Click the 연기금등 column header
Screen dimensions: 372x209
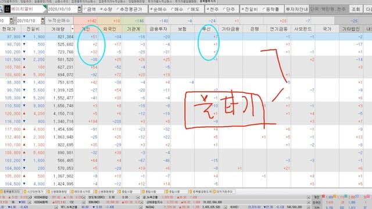tap(278, 29)
